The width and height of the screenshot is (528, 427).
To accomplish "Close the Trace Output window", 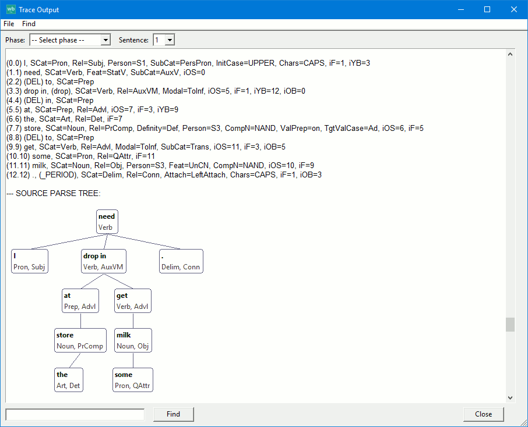I will [x=514, y=9].
